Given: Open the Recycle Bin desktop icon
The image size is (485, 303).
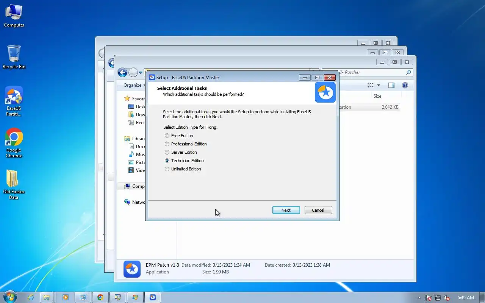Looking at the screenshot, I should click(x=14, y=57).
